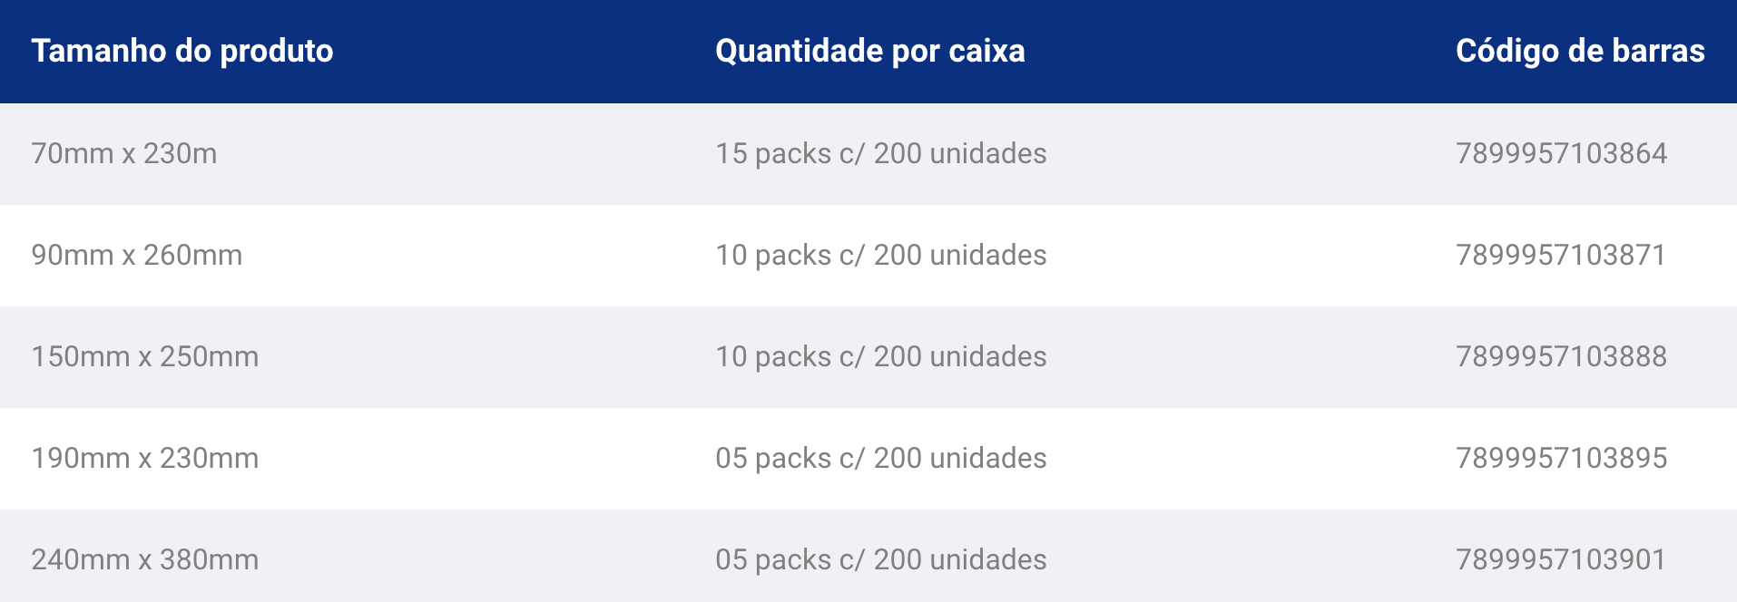
Task: Click quantity cell in the 90mm x 260mm row
Action: [881, 255]
